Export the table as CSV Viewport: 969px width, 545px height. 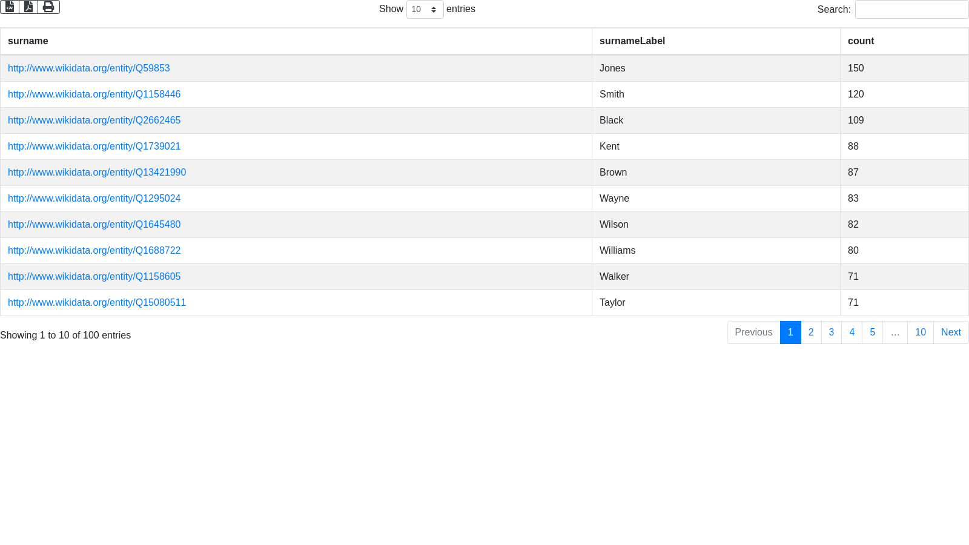(x=10, y=7)
